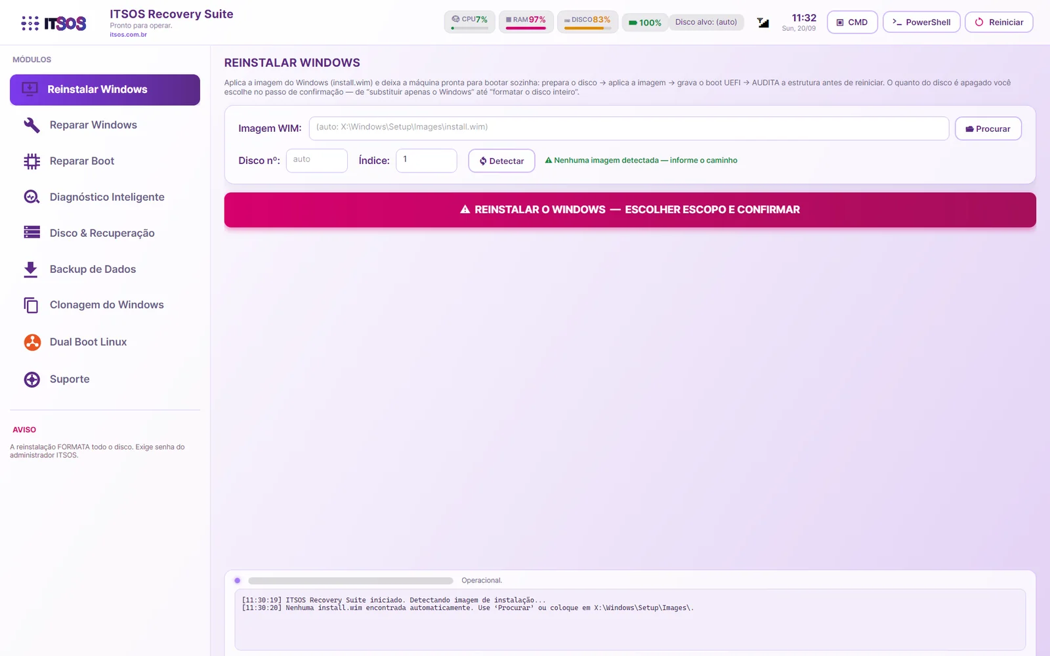Click the 11:32 clock in header
1050x656 pixels.
[x=804, y=18]
